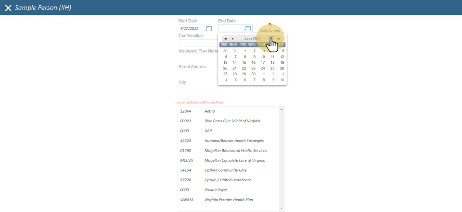Click in the End Date field
The image size is (462, 212).
pyautogui.click(x=231, y=29)
